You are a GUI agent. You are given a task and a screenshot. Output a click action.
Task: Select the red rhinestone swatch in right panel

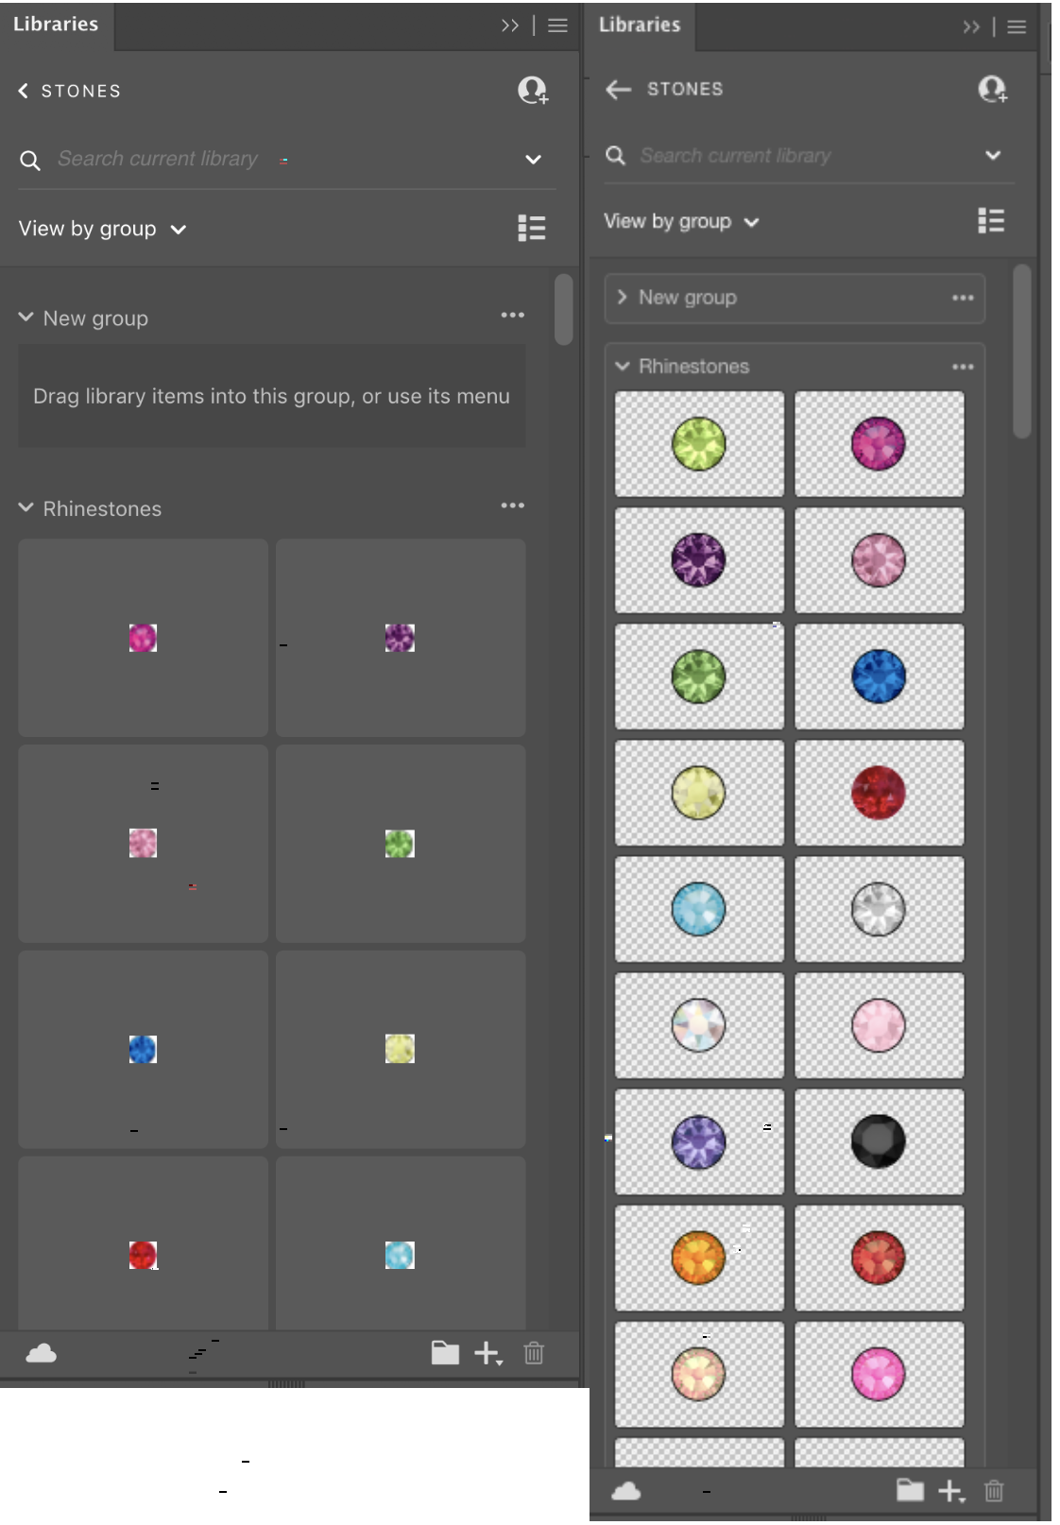(x=878, y=793)
